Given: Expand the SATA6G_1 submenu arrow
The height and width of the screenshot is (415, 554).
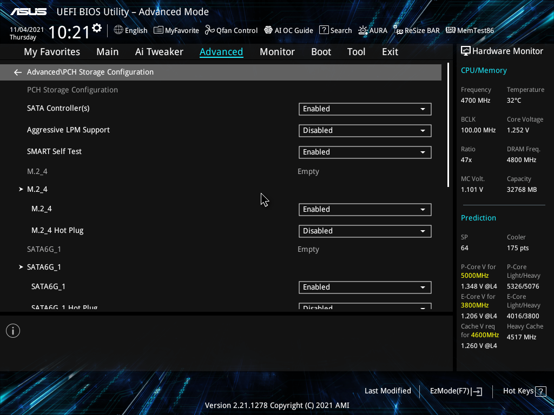Looking at the screenshot, I should pyautogui.click(x=21, y=267).
